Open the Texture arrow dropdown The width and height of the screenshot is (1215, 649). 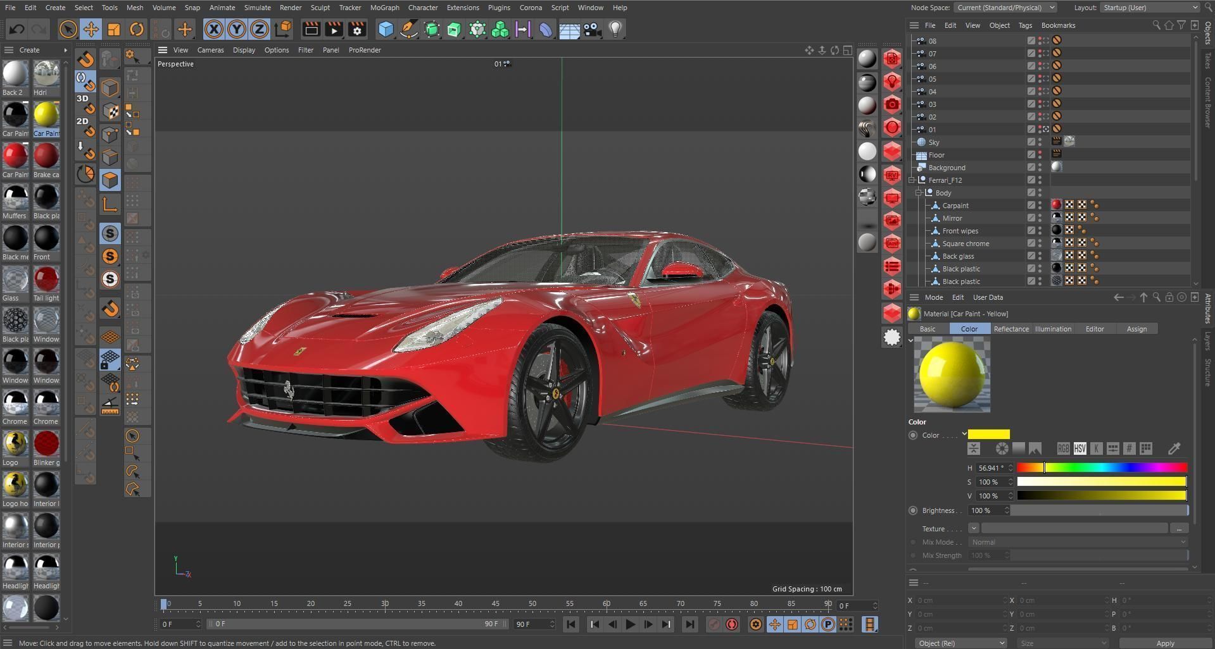point(974,528)
